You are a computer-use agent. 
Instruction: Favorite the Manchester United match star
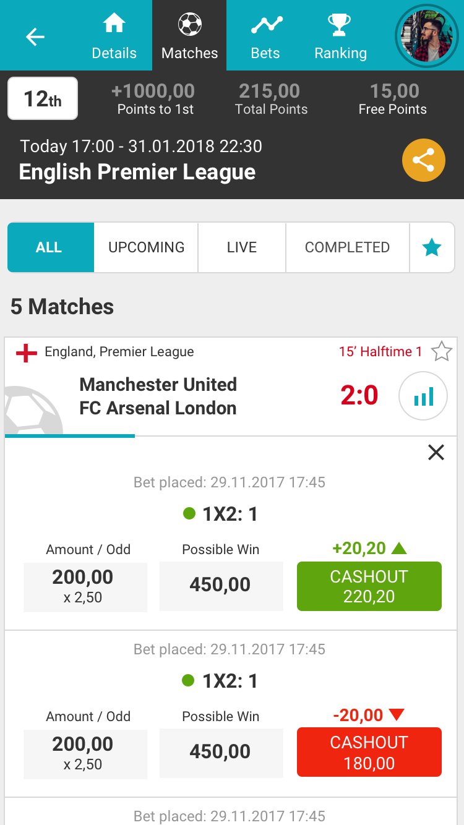[x=441, y=352]
